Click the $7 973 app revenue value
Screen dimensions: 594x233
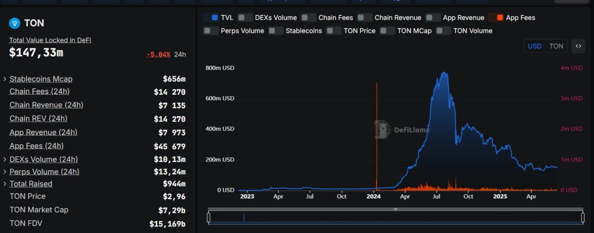(172, 133)
